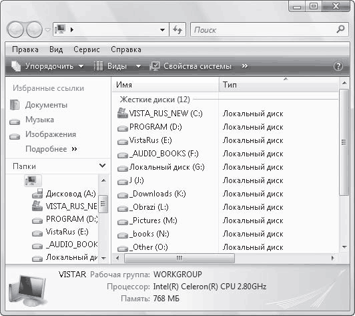
Task: Open the Вид menu
Action: click(x=56, y=49)
